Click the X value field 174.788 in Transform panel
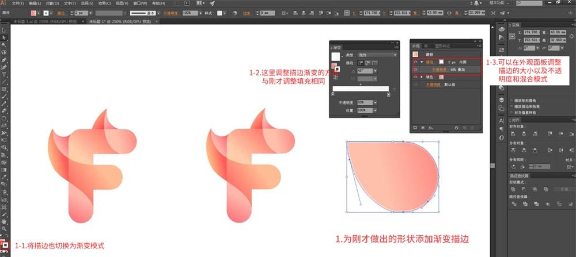 [x=532, y=32]
